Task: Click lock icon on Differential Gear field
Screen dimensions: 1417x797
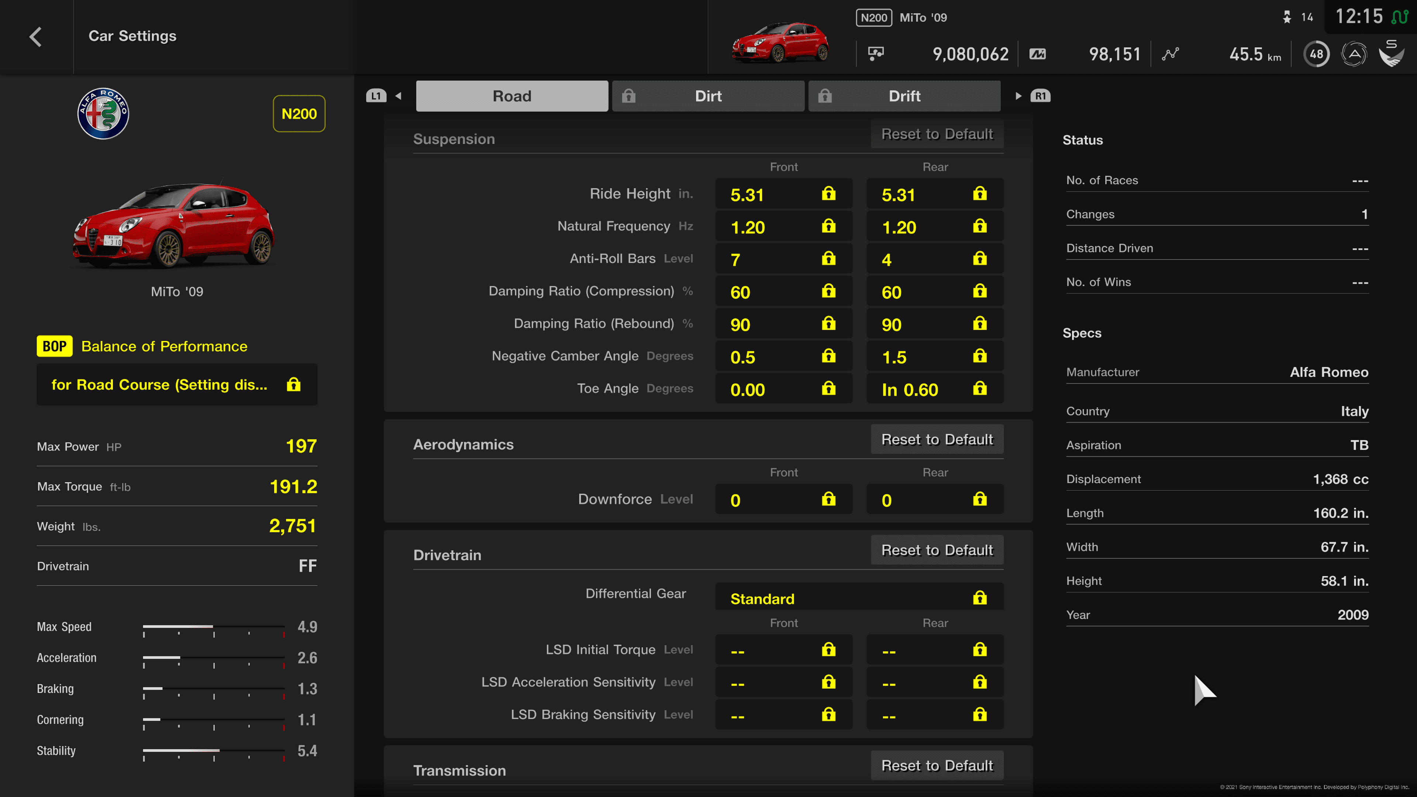Action: point(980,597)
